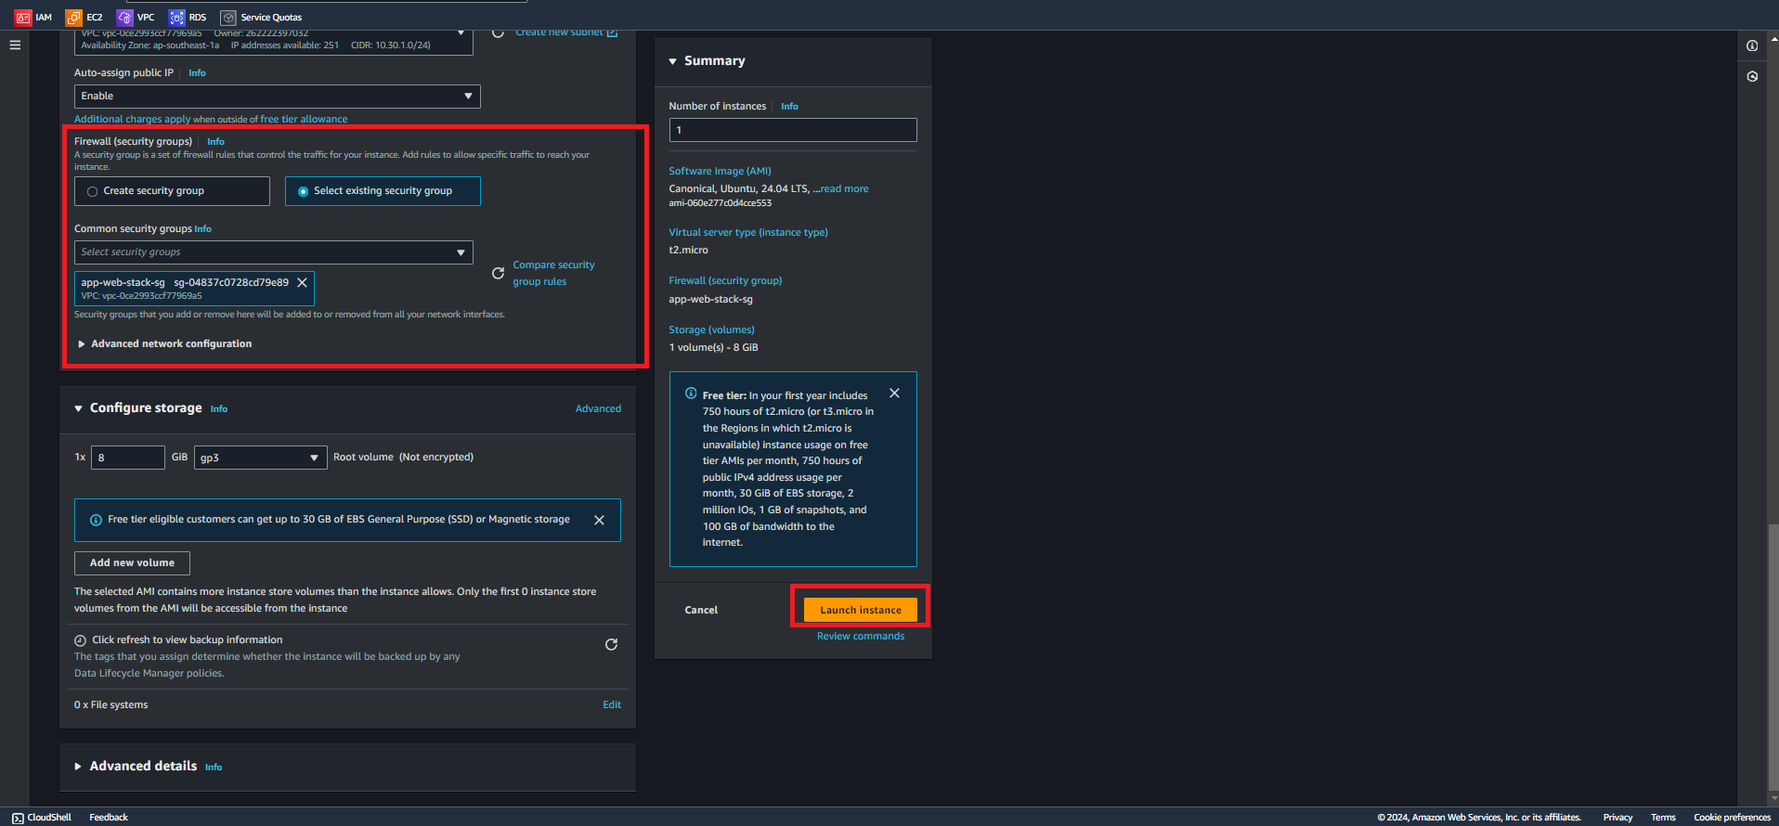Open Info link for Number of instances
This screenshot has height=826, width=1779.
tap(789, 107)
